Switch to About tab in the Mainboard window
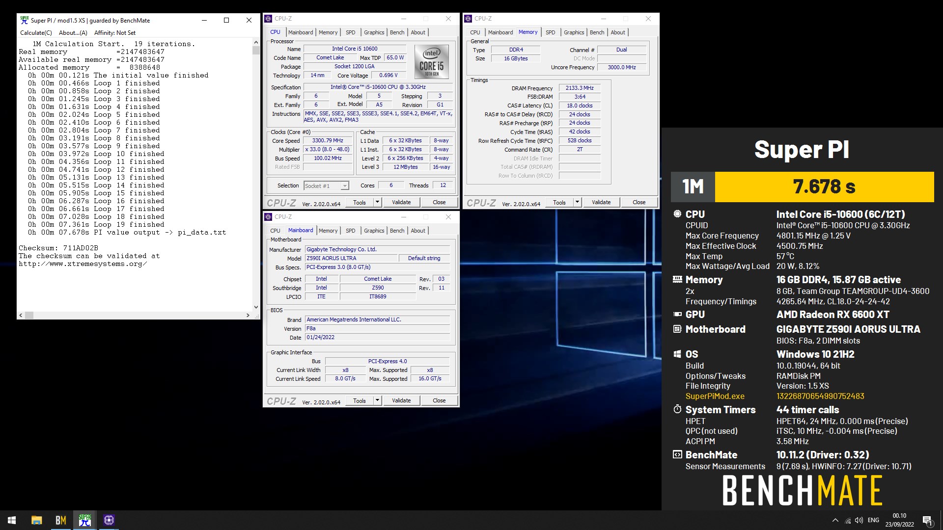This screenshot has width=943, height=530. pyautogui.click(x=418, y=231)
